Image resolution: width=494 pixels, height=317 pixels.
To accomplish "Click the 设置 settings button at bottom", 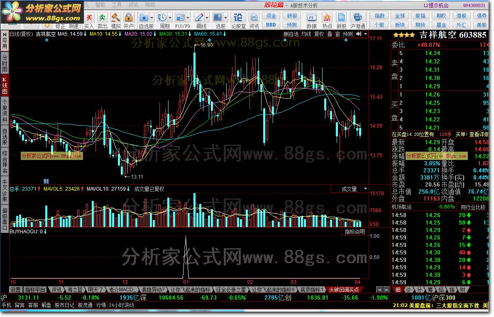I will [15, 290].
